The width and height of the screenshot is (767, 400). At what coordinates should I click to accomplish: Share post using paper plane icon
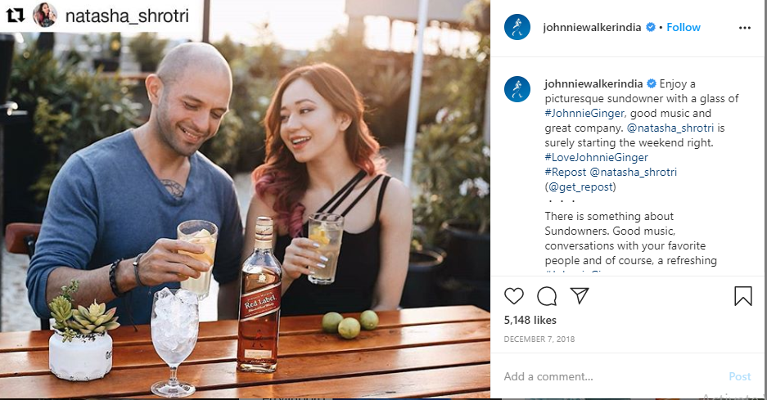(580, 296)
